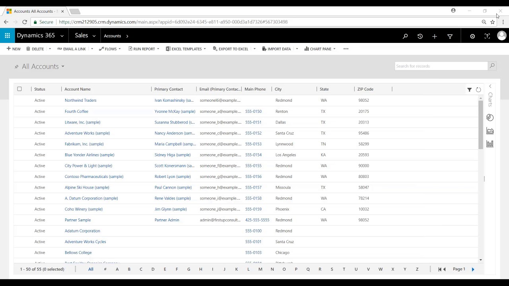Click the grid column filter funnel icon
The height and width of the screenshot is (286, 509).
click(x=469, y=90)
